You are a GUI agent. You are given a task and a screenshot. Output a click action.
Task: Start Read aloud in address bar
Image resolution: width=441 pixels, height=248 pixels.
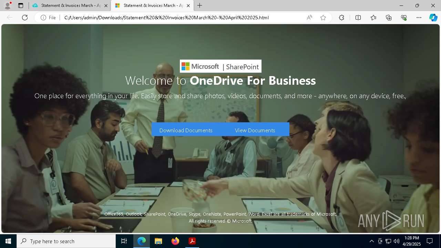coord(309,18)
